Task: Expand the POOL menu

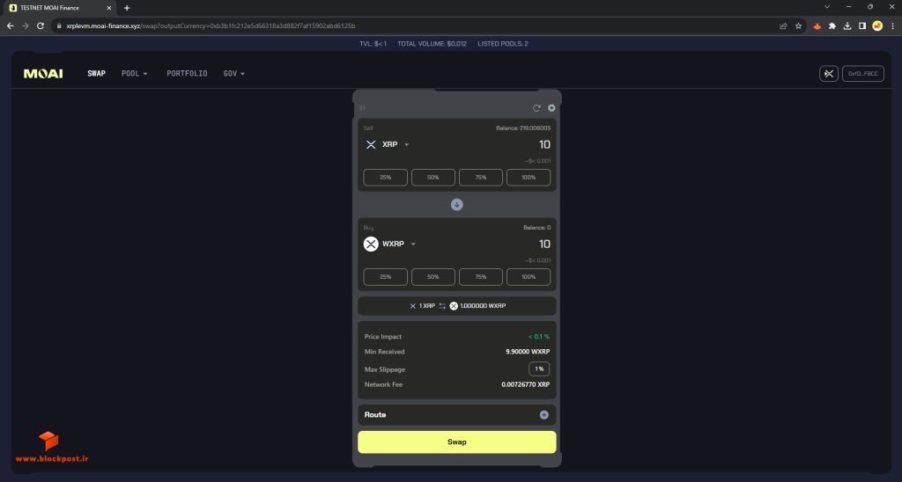Action: point(134,74)
